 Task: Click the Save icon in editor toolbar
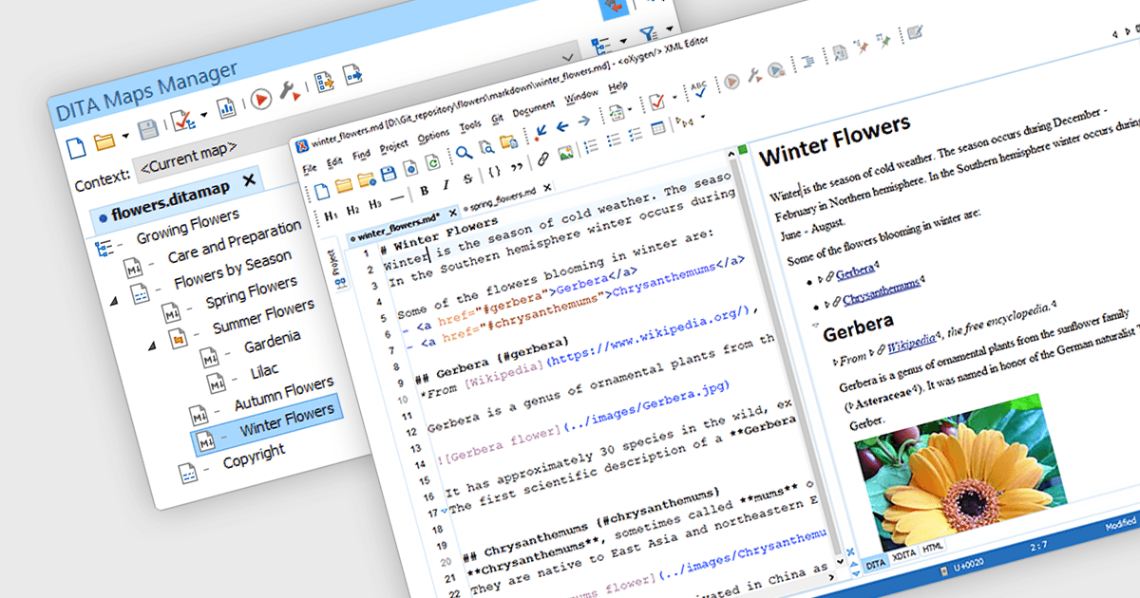click(x=388, y=173)
